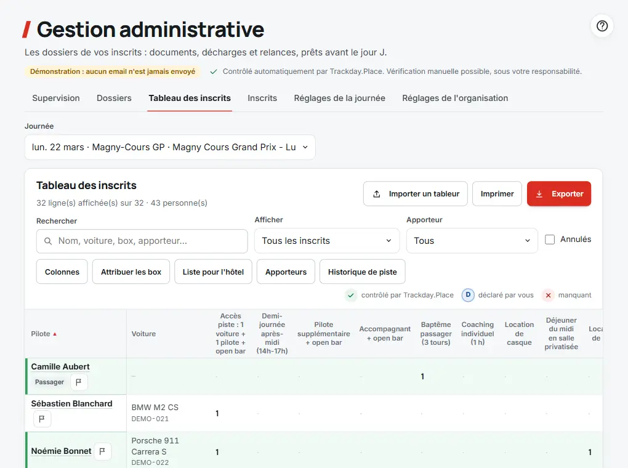Click the Importer un tableur button
This screenshot has width=628, height=468.
pyautogui.click(x=416, y=194)
